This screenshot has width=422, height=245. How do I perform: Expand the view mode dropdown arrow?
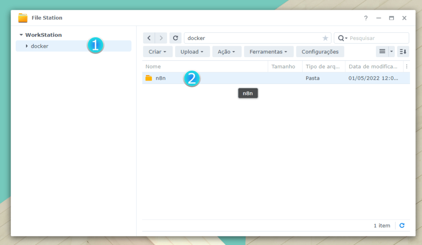(x=392, y=52)
